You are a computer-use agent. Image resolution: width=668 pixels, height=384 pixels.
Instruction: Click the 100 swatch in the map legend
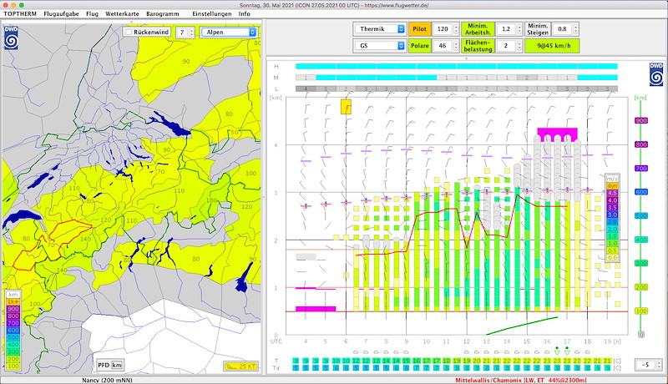point(13,366)
